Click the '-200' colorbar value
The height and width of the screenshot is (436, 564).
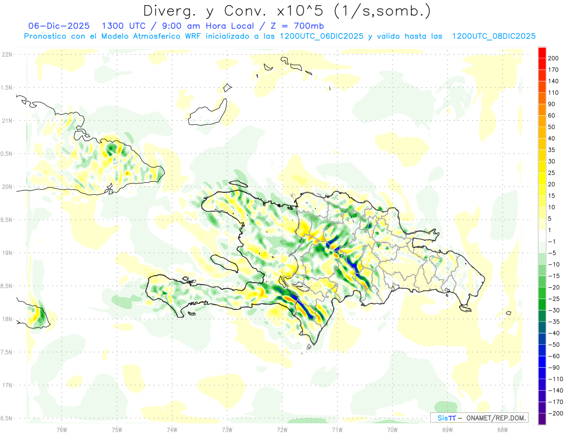coord(556,413)
